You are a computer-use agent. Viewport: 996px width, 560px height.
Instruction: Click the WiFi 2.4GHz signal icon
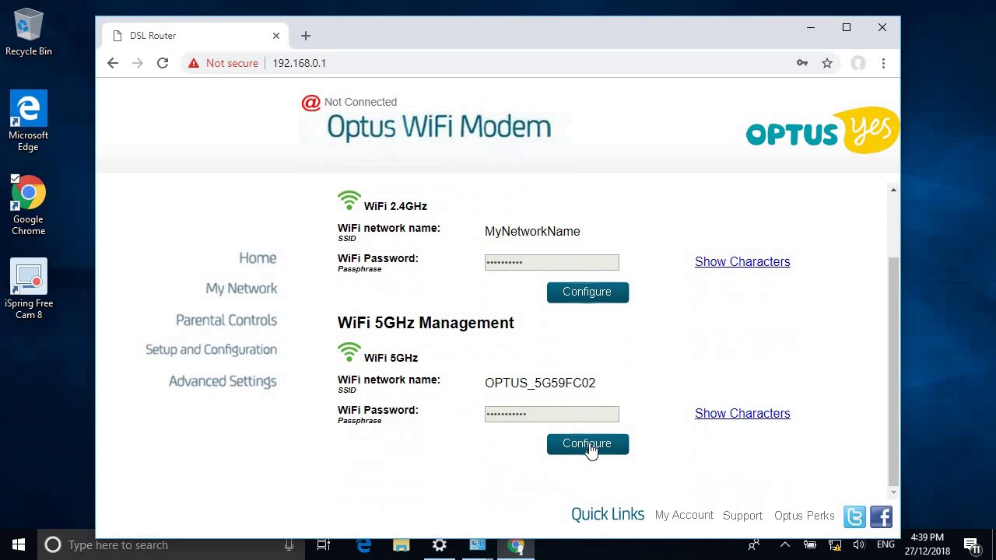coord(349,201)
